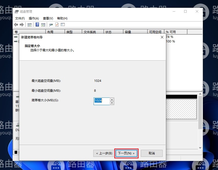This screenshot has height=170, width=218.
Task: Go back with 上一步(B) button
Action: pos(104,153)
